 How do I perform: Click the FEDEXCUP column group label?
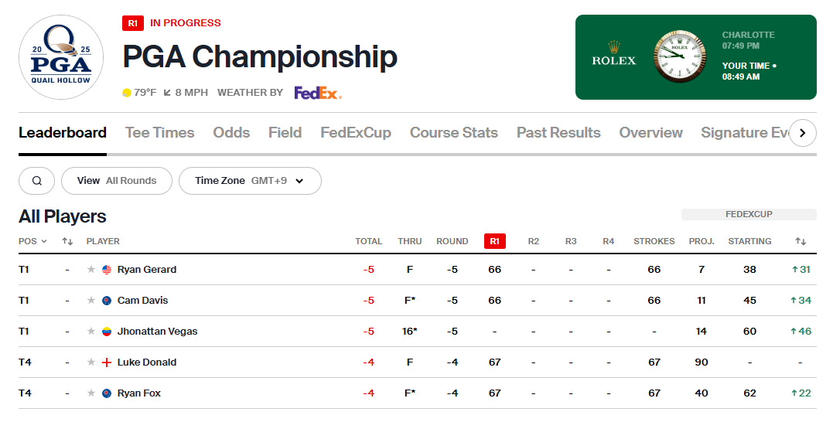pos(749,214)
